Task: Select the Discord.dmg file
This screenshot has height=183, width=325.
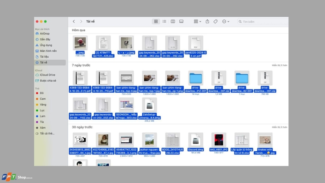Action: (196, 144)
